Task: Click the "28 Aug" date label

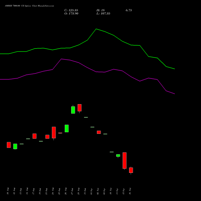Action: tap(78, 191)
